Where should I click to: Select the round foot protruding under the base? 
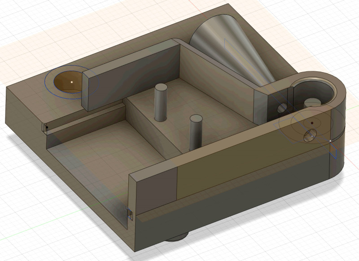coord(176,239)
